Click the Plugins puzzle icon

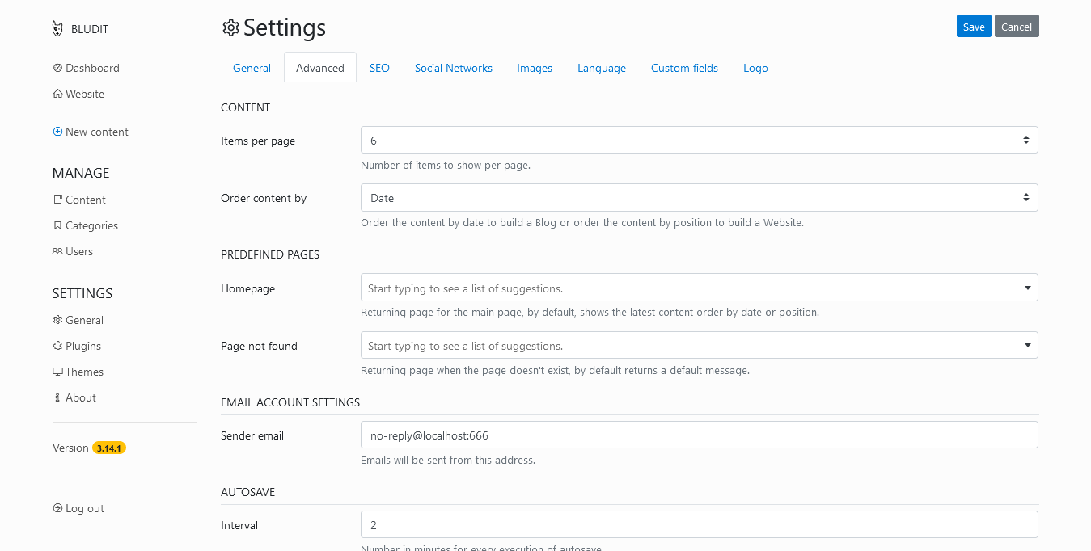57,346
